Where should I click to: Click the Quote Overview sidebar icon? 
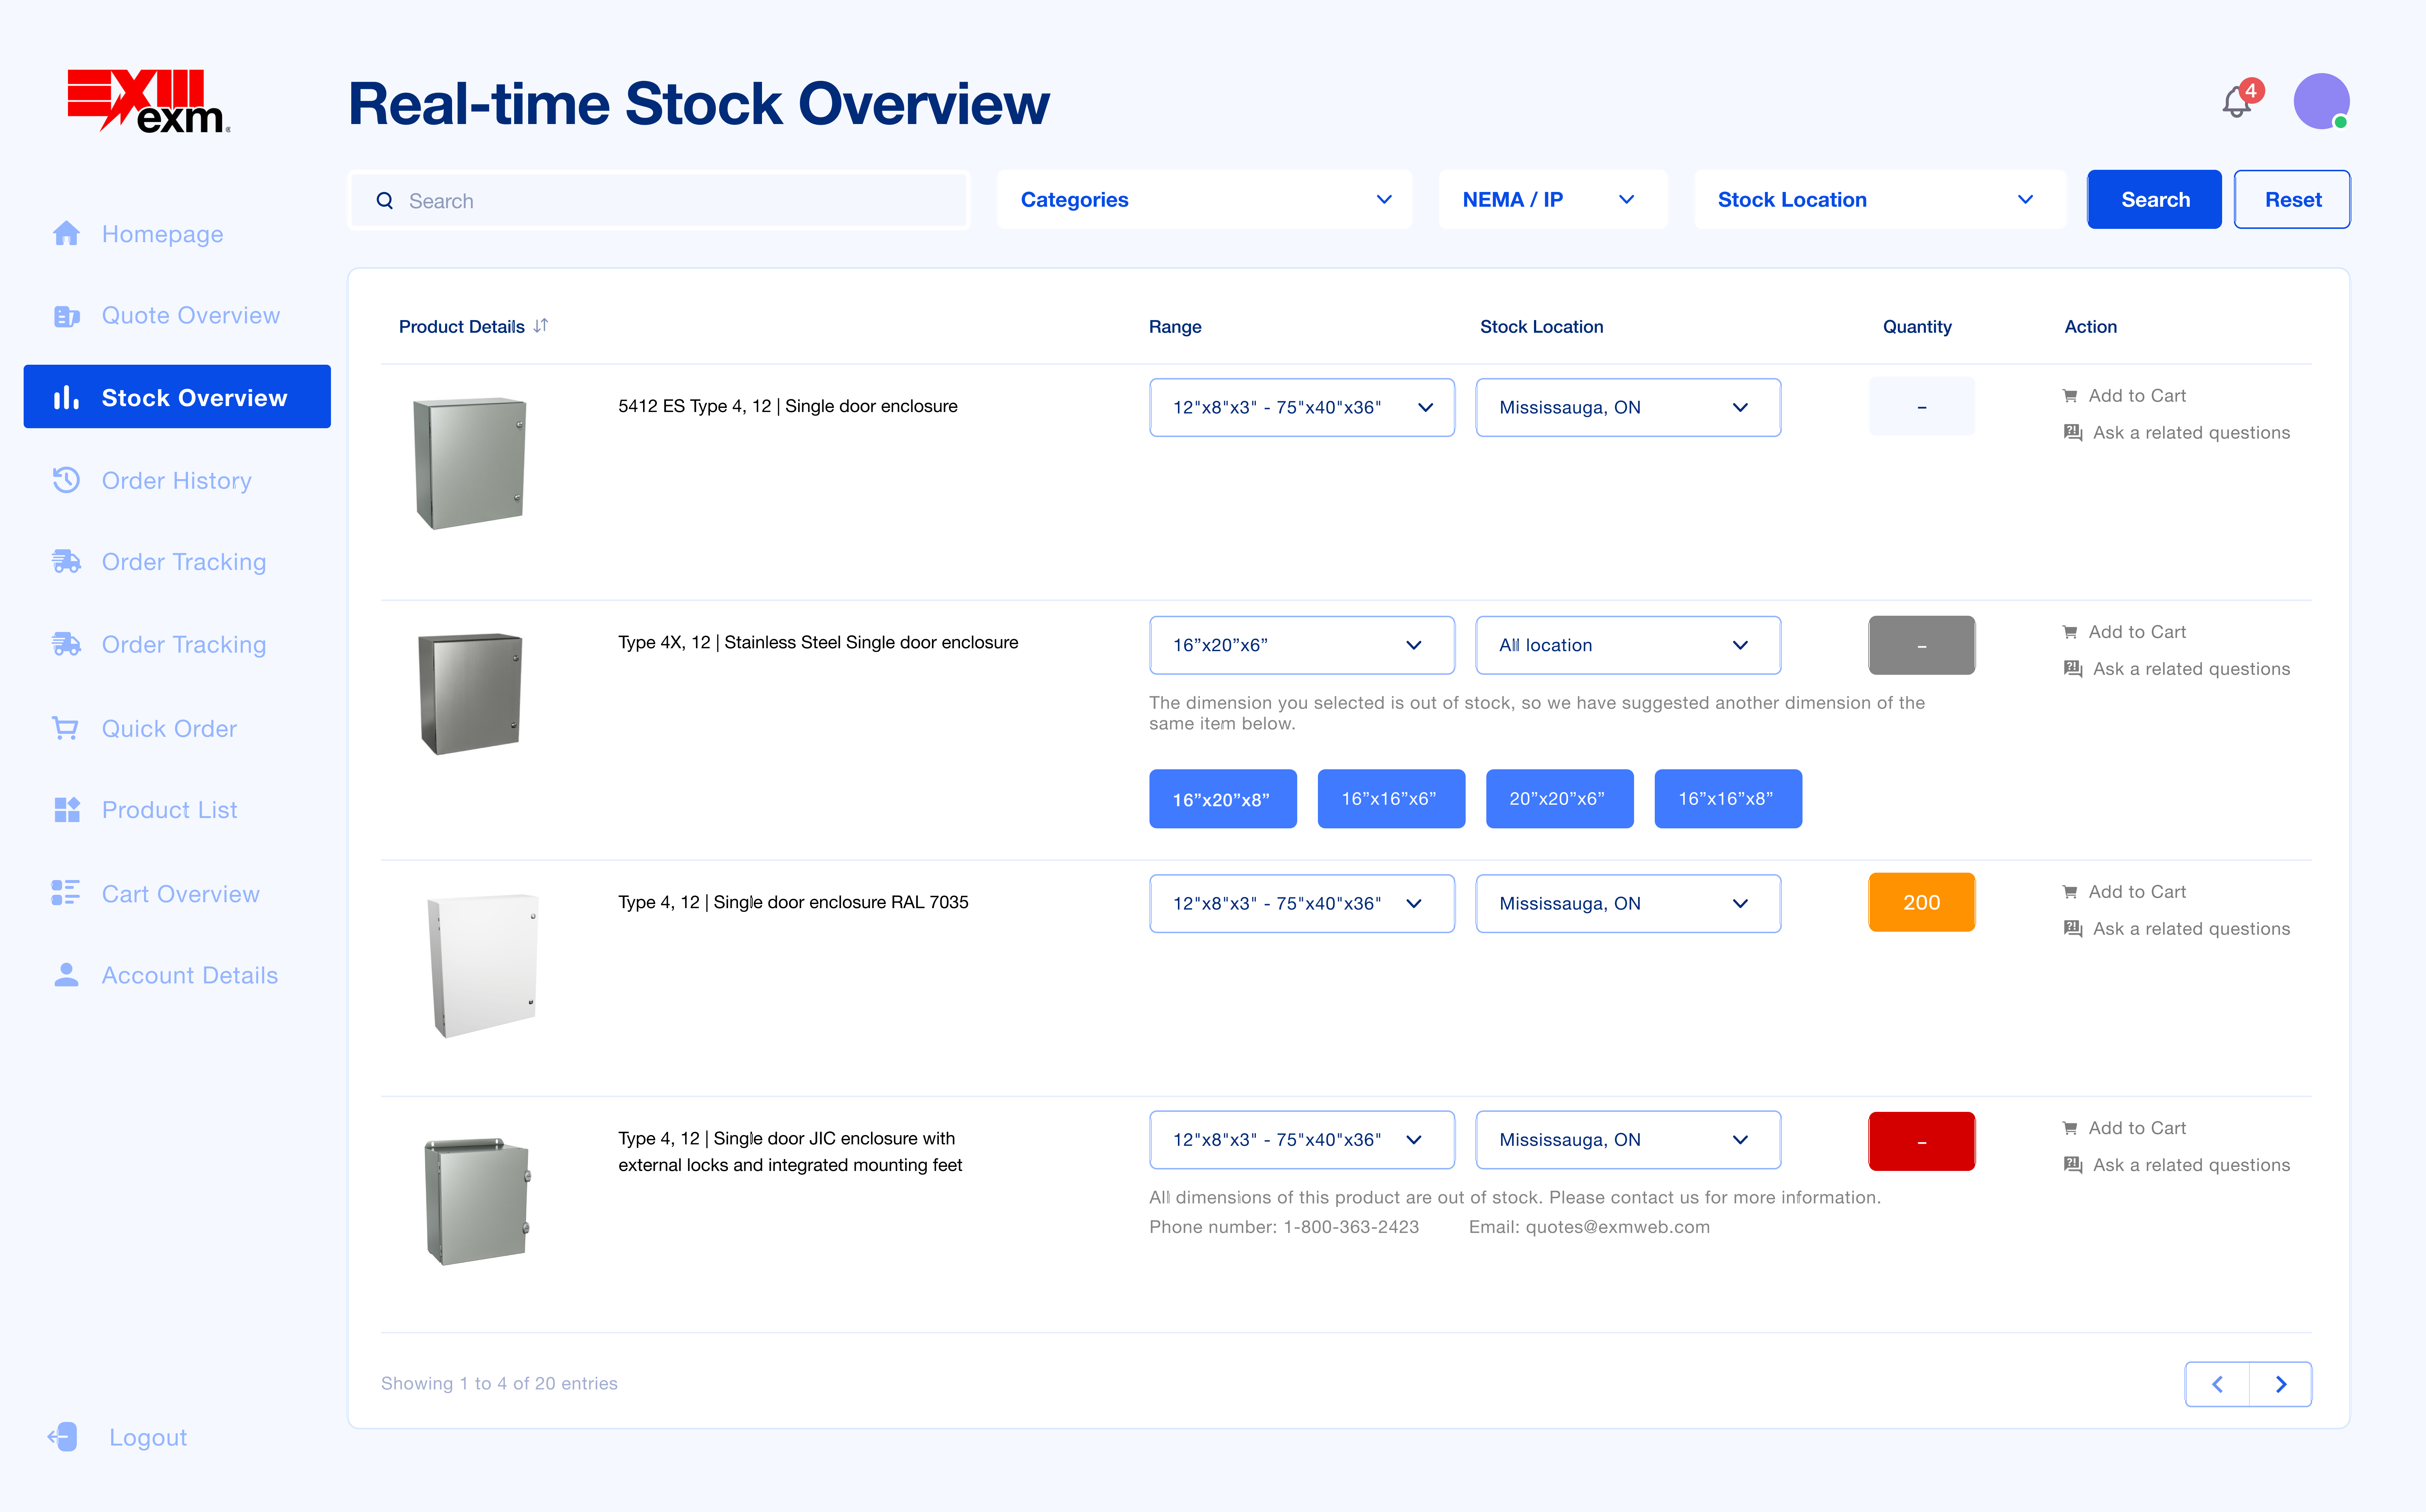(x=66, y=316)
